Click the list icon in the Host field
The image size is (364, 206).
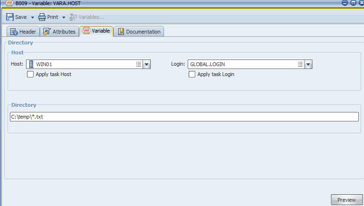pyautogui.click(x=139, y=65)
